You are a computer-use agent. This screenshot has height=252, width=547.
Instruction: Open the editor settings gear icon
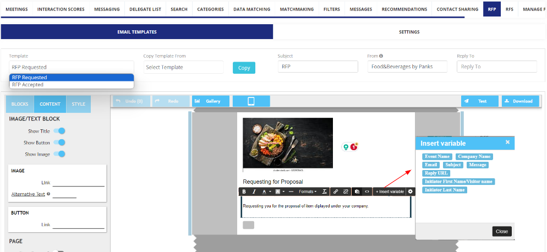411,191
